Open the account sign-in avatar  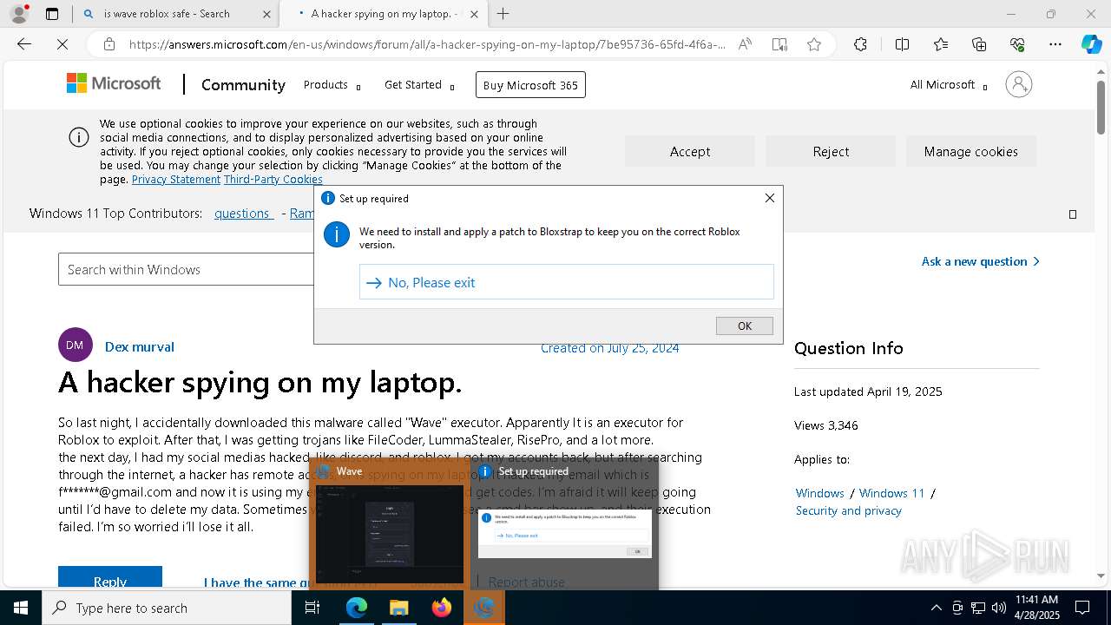coord(1018,84)
